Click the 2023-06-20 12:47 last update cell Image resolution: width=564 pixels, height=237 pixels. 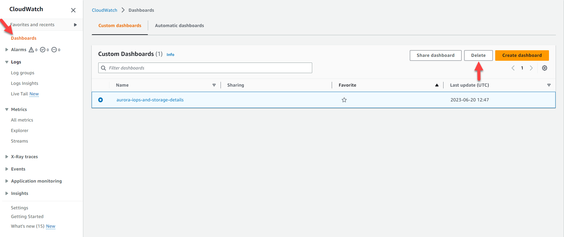(470, 100)
